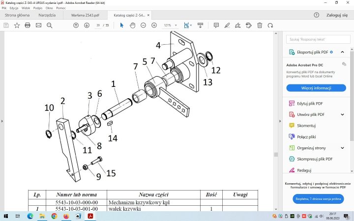Click the zoom out minus icon

[143, 25]
